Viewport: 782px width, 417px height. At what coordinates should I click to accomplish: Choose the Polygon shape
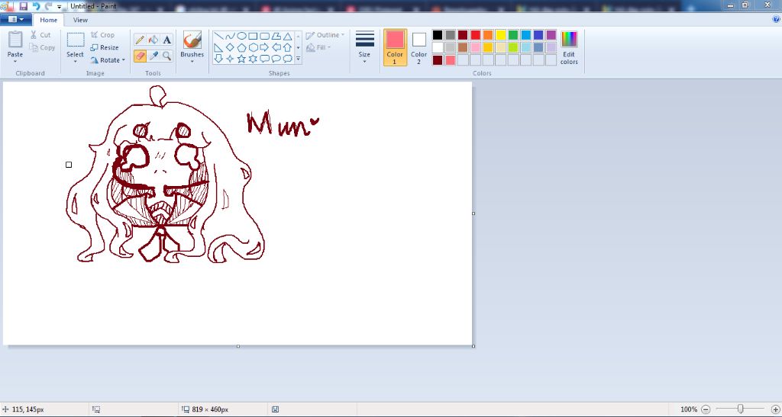[276, 37]
